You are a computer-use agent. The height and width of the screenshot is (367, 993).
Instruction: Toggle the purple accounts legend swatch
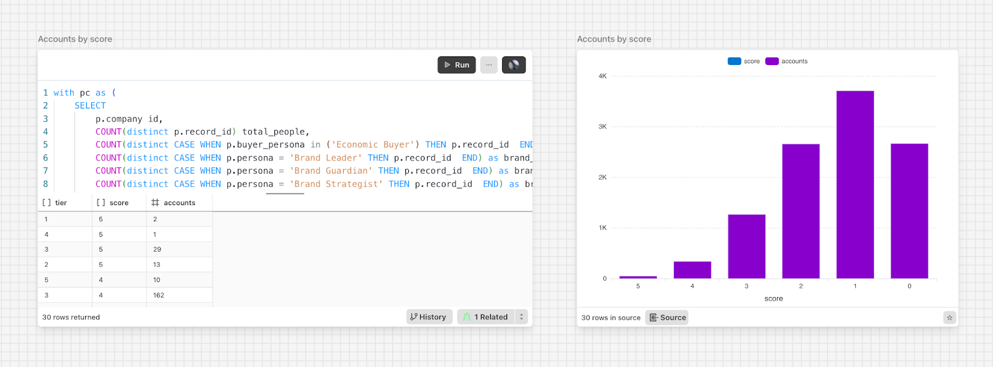(772, 61)
